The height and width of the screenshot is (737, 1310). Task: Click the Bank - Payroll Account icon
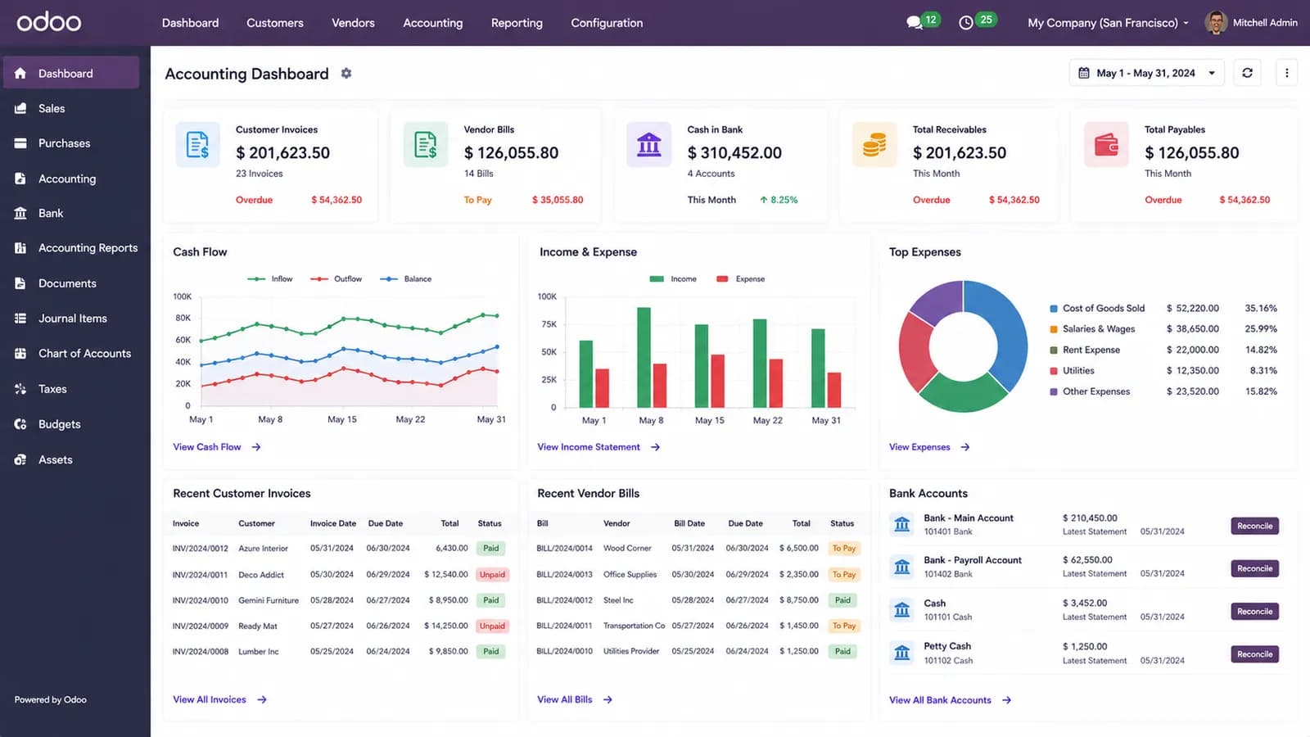coord(902,567)
